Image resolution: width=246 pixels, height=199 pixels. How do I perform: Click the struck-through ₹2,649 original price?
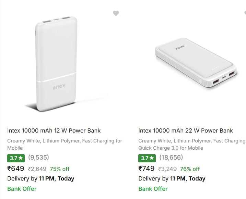pyautogui.click(x=37, y=169)
